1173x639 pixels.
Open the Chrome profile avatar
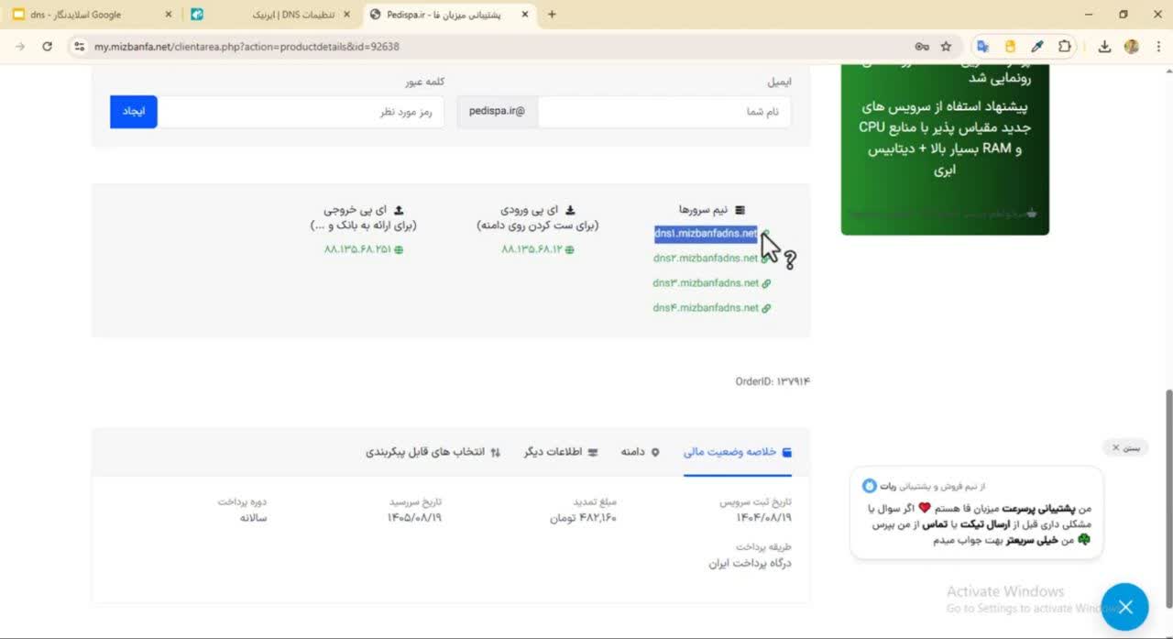click(1132, 45)
